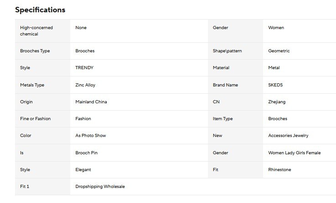Click the Zinc Alloy value
The width and height of the screenshot is (336, 203).
[85, 85]
